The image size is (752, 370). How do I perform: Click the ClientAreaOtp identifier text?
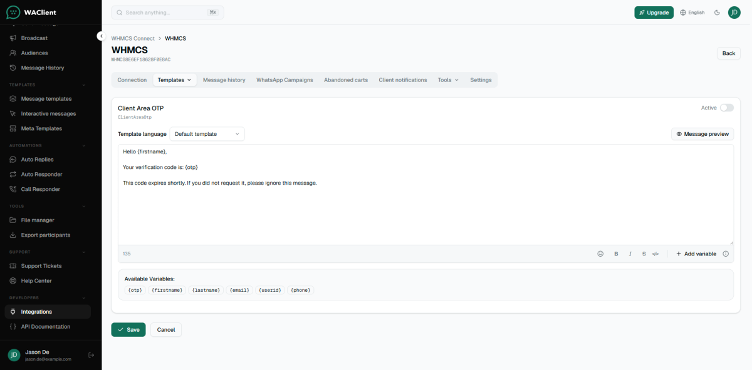tap(135, 117)
